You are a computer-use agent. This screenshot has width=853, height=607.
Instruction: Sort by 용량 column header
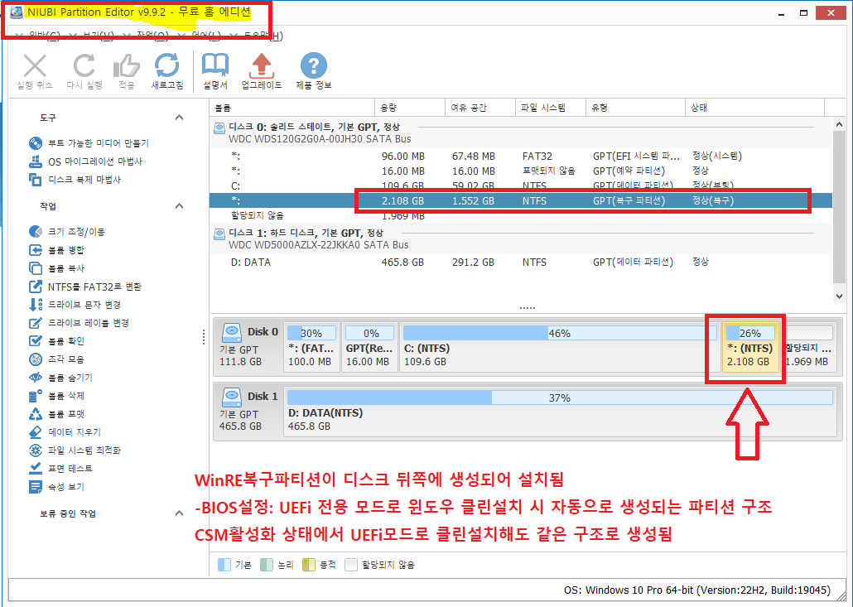410,108
